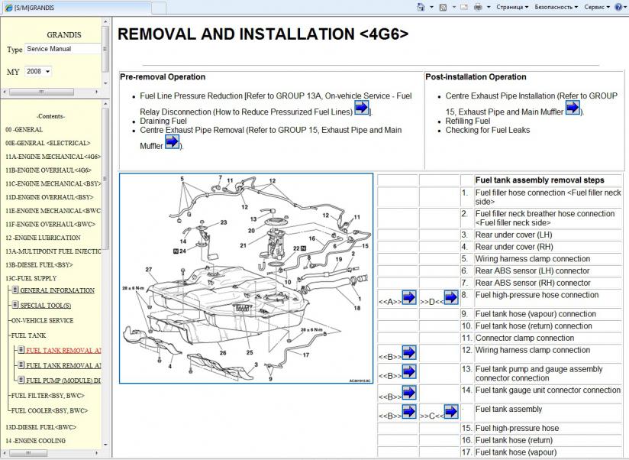Open the MY model year 2008 dropdown

(38, 72)
